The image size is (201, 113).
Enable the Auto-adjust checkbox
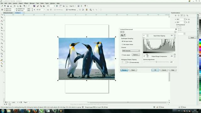tap(122, 55)
